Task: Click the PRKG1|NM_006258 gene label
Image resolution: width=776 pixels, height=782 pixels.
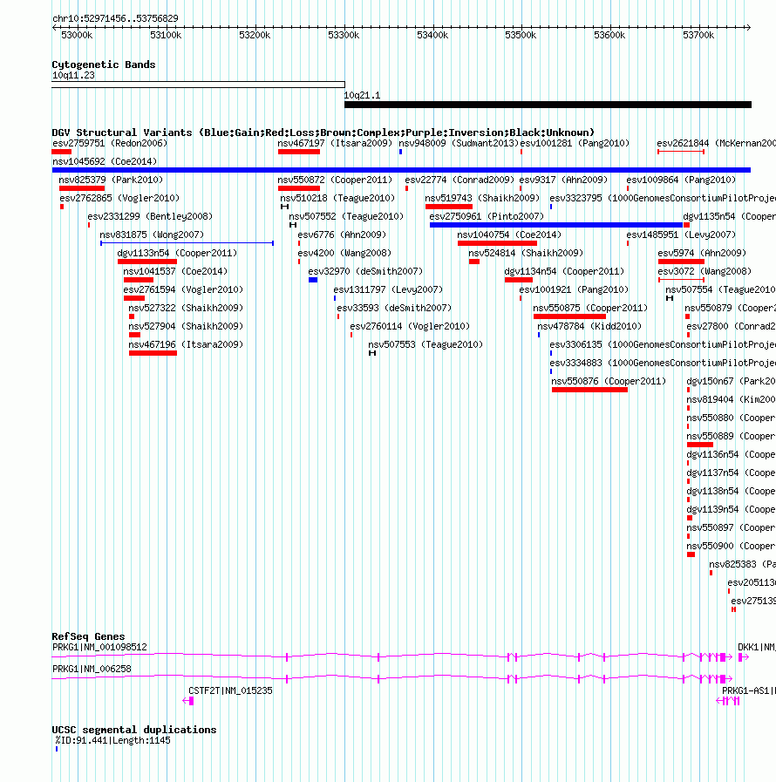Action: pyautogui.click(x=92, y=669)
